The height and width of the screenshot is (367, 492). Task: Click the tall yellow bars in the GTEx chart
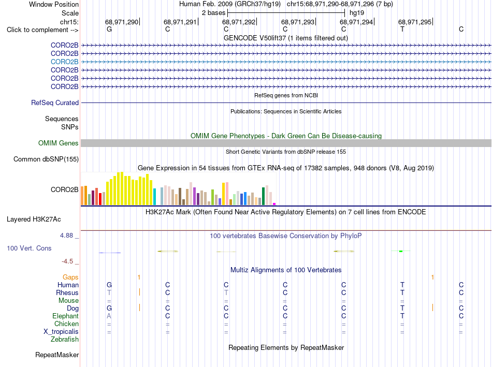[x=129, y=188]
